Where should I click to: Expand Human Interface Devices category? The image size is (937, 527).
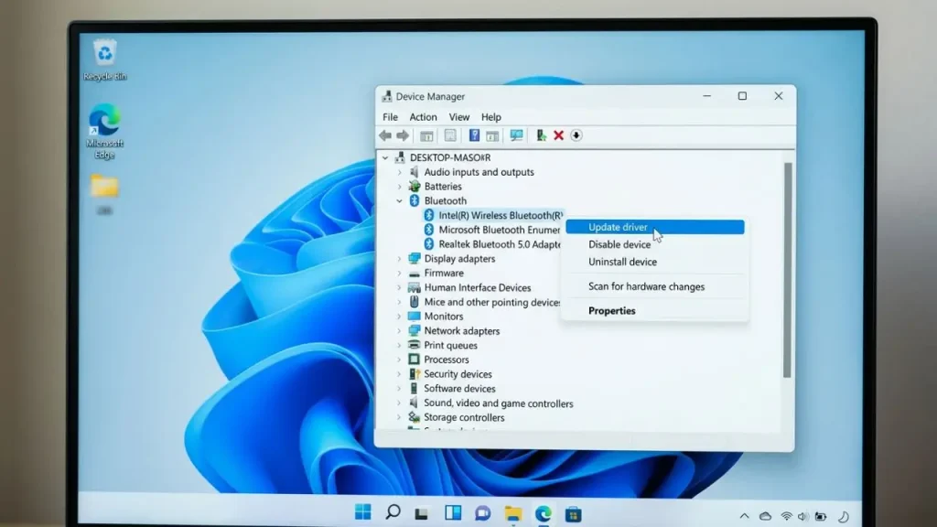(400, 287)
